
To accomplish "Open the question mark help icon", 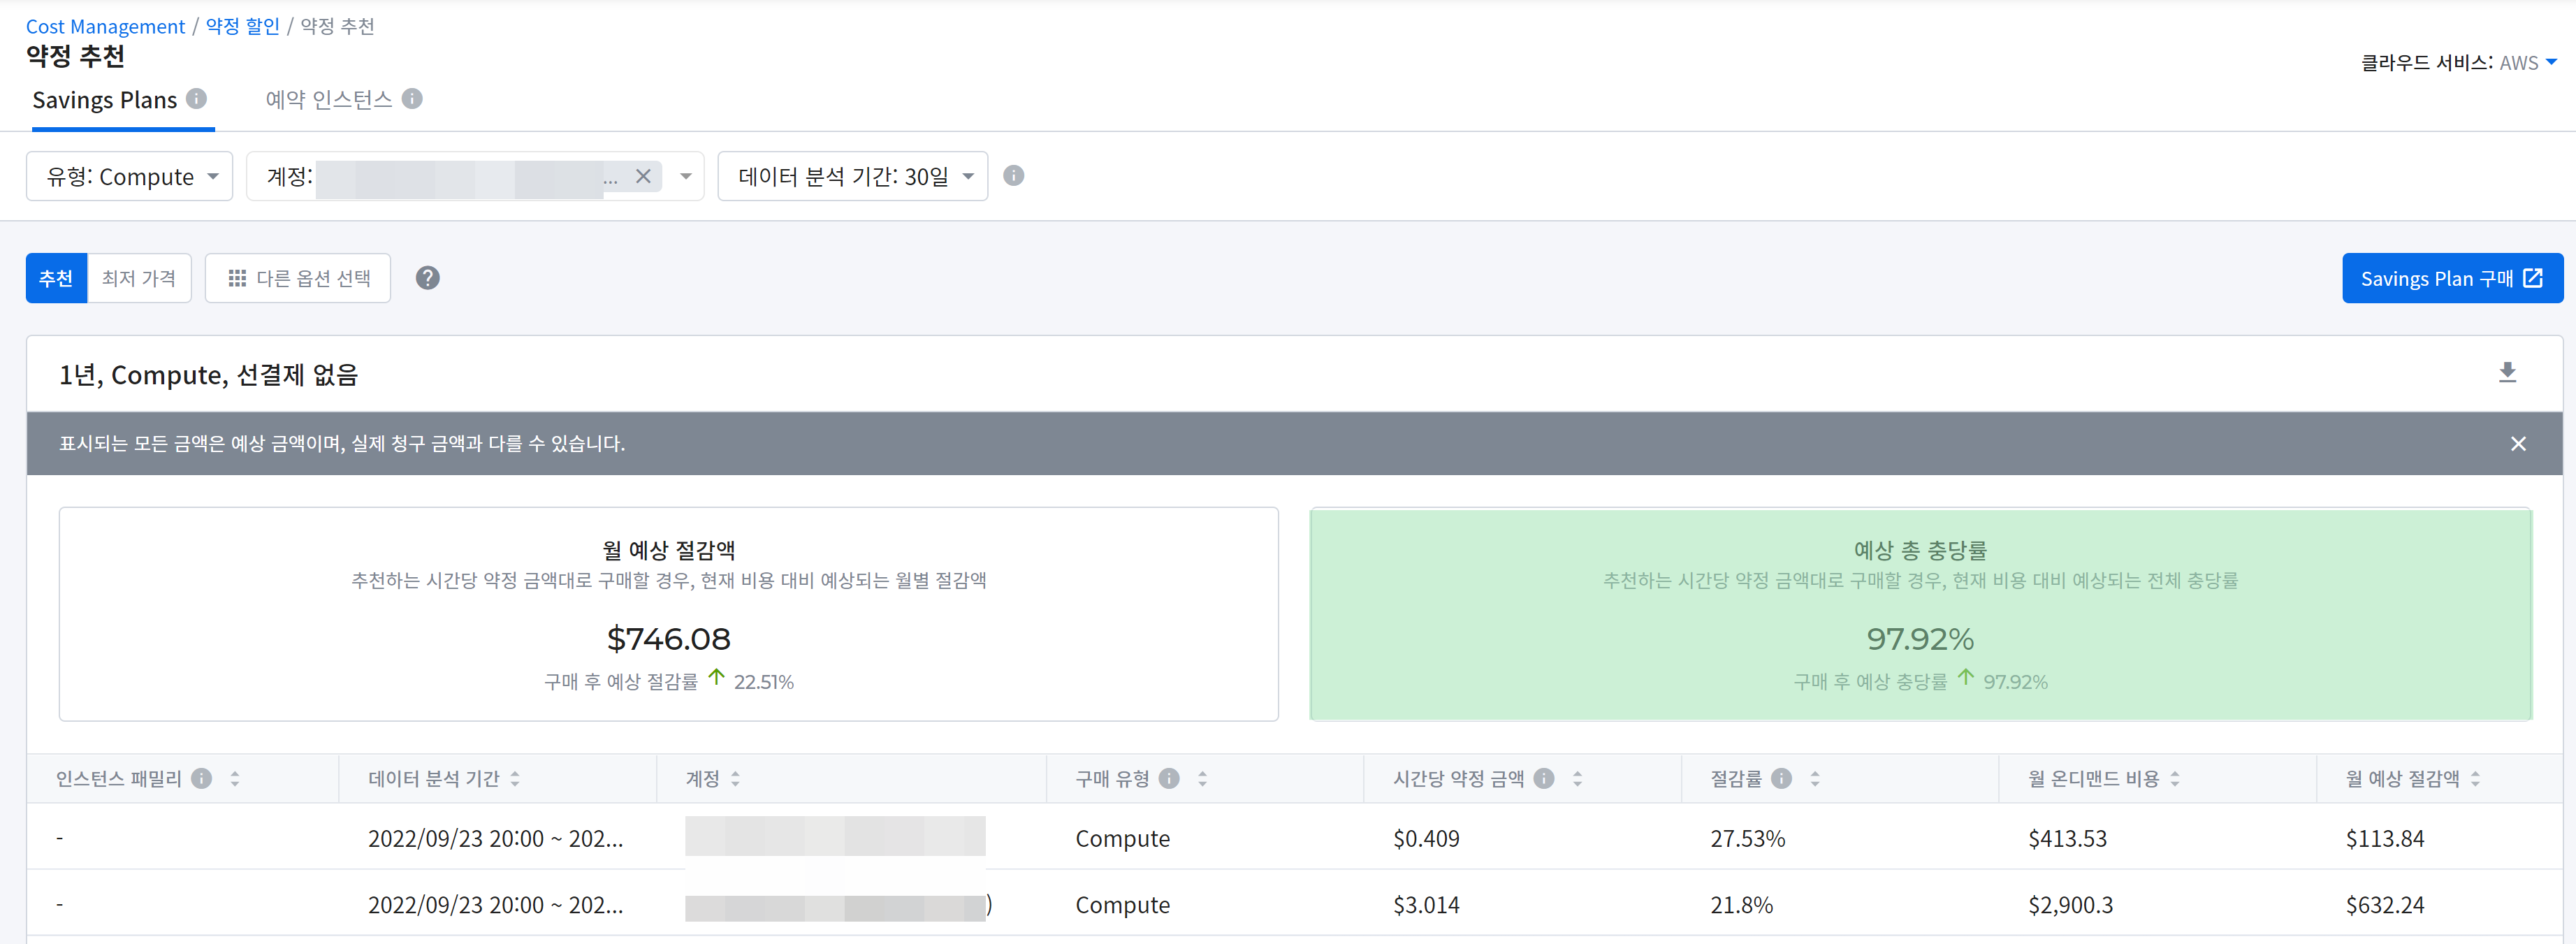I will point(428,278).
